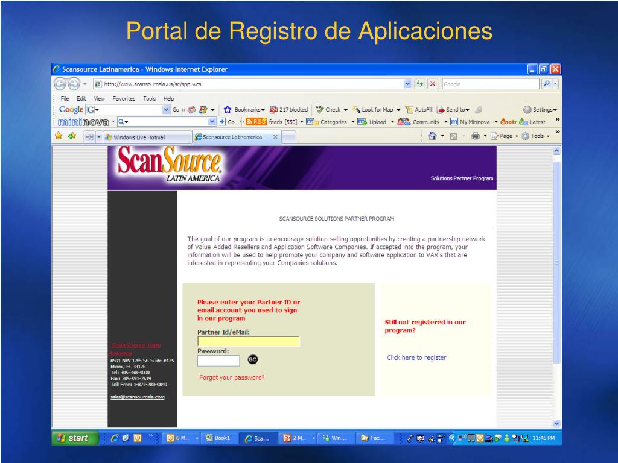Screen dimensions: 618x463
Task: Open the Look for Map dropdown
Action: point(398,110)
